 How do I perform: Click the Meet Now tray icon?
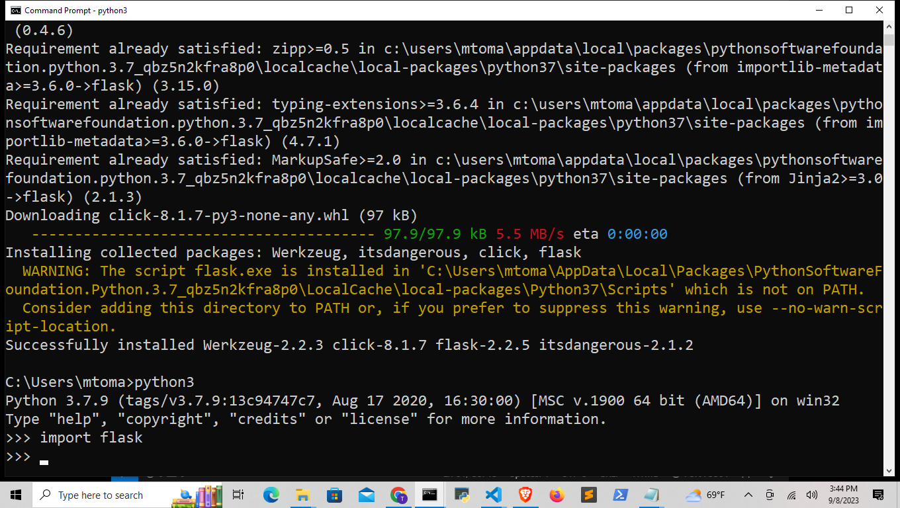(770, 495)
